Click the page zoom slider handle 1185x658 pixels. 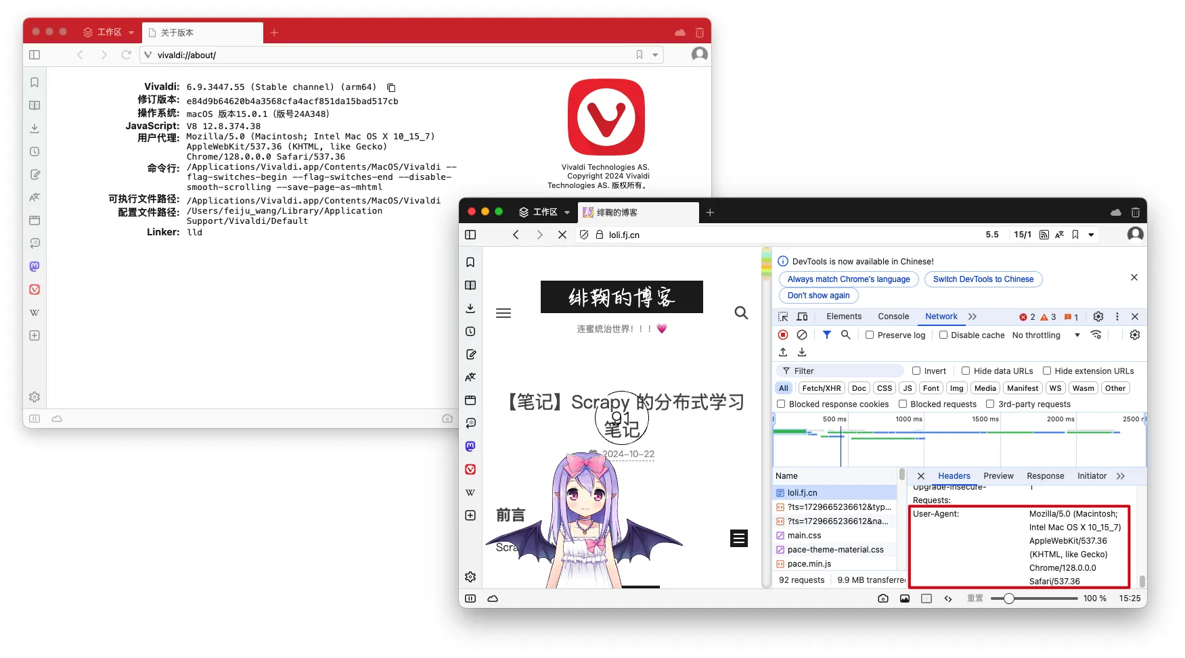coord(1009,598)
